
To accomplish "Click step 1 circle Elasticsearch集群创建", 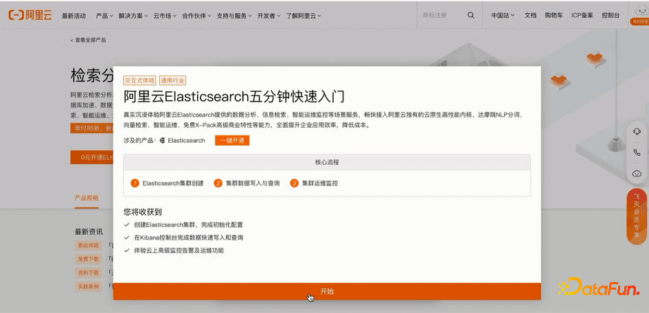I will (135, 183).
